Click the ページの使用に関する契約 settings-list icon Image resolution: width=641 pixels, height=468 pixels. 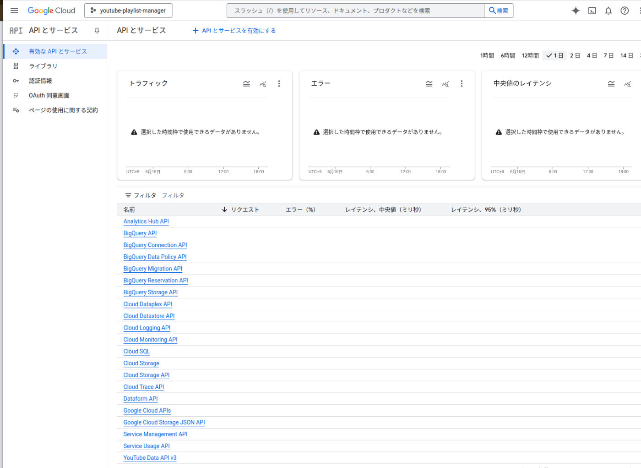click(x=16, y=110)
